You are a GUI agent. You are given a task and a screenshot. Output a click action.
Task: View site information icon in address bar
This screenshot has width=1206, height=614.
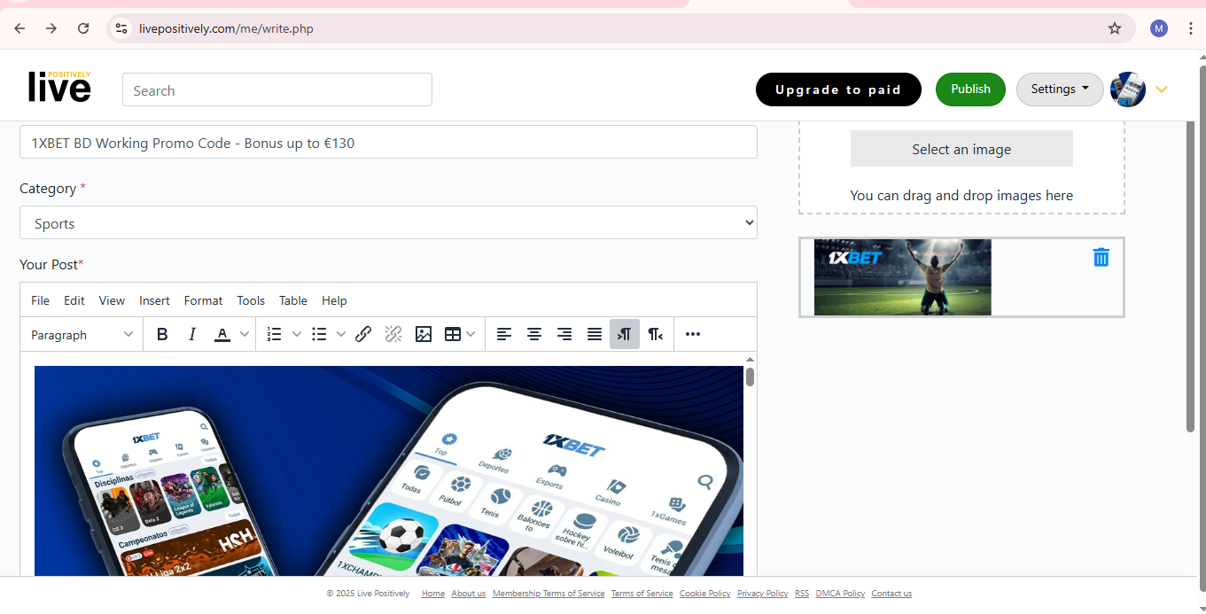(121, 28)
